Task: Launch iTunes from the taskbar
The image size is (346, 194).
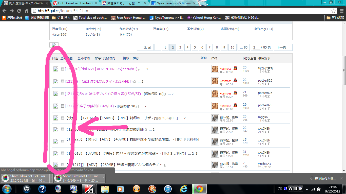Action: (x=168, y=189)
